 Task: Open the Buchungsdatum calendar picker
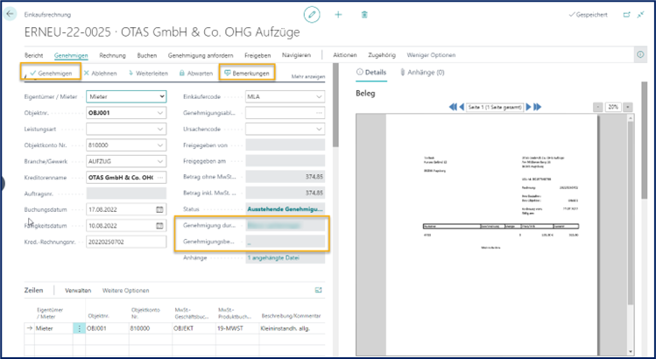(x=159, y=209)
